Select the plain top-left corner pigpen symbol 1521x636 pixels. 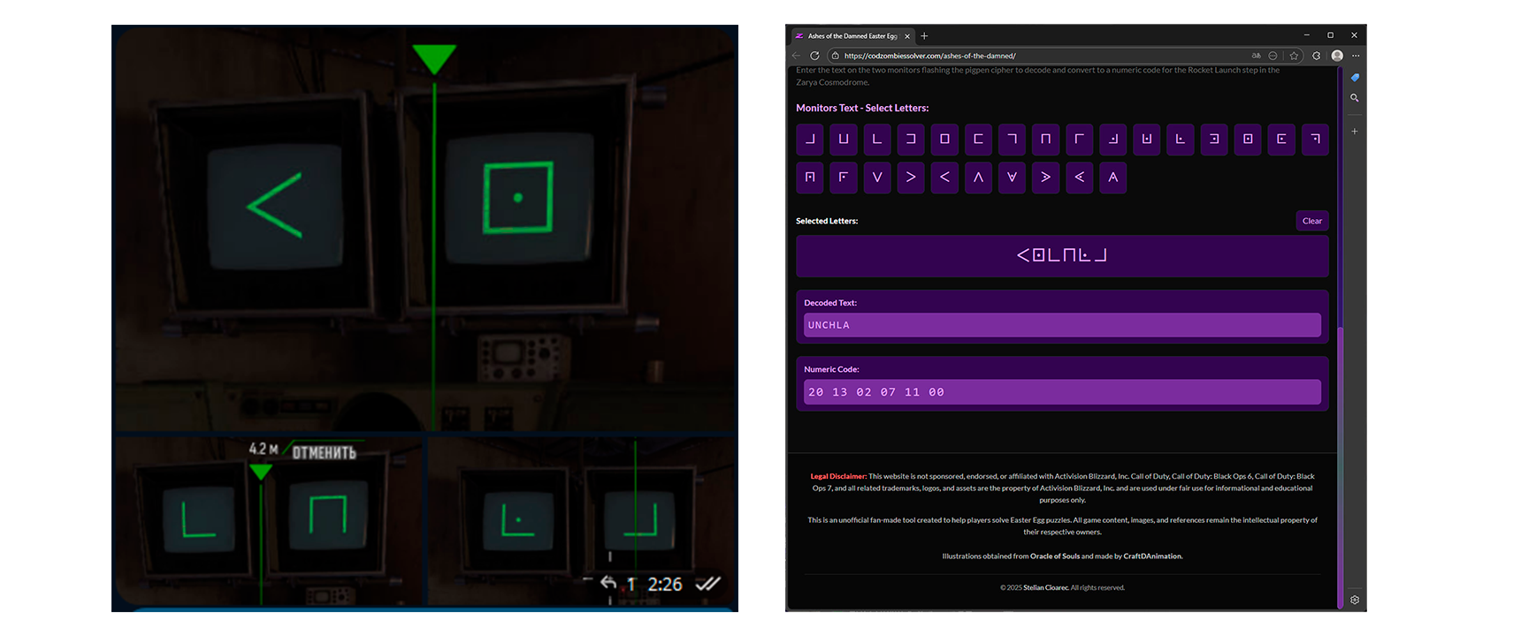tap(1079, 139)
